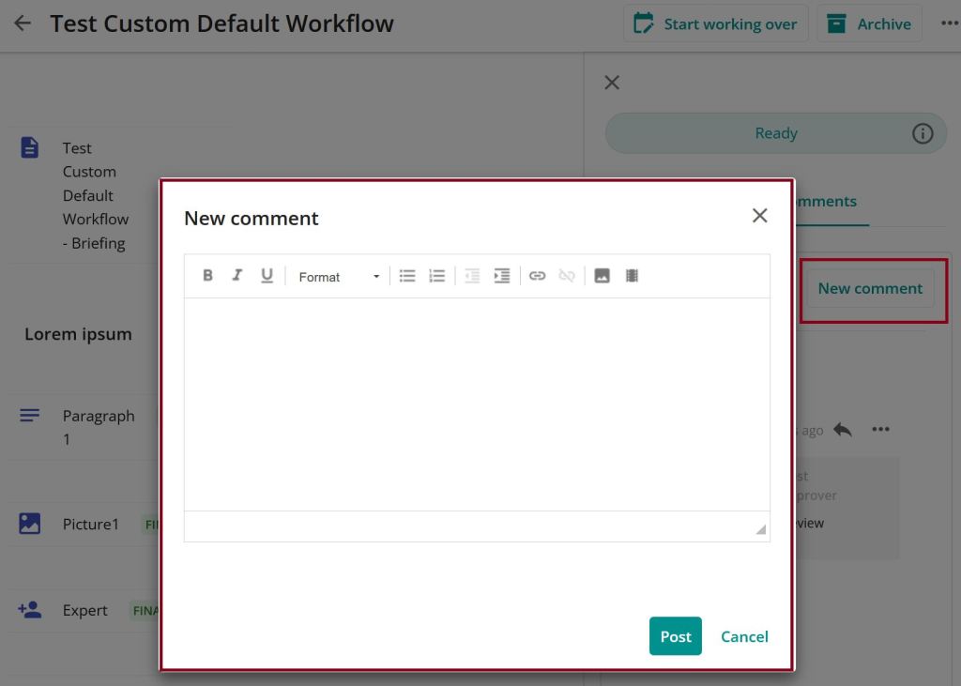
Task: Close the New comment dialog
Action: tap(759, 216)
